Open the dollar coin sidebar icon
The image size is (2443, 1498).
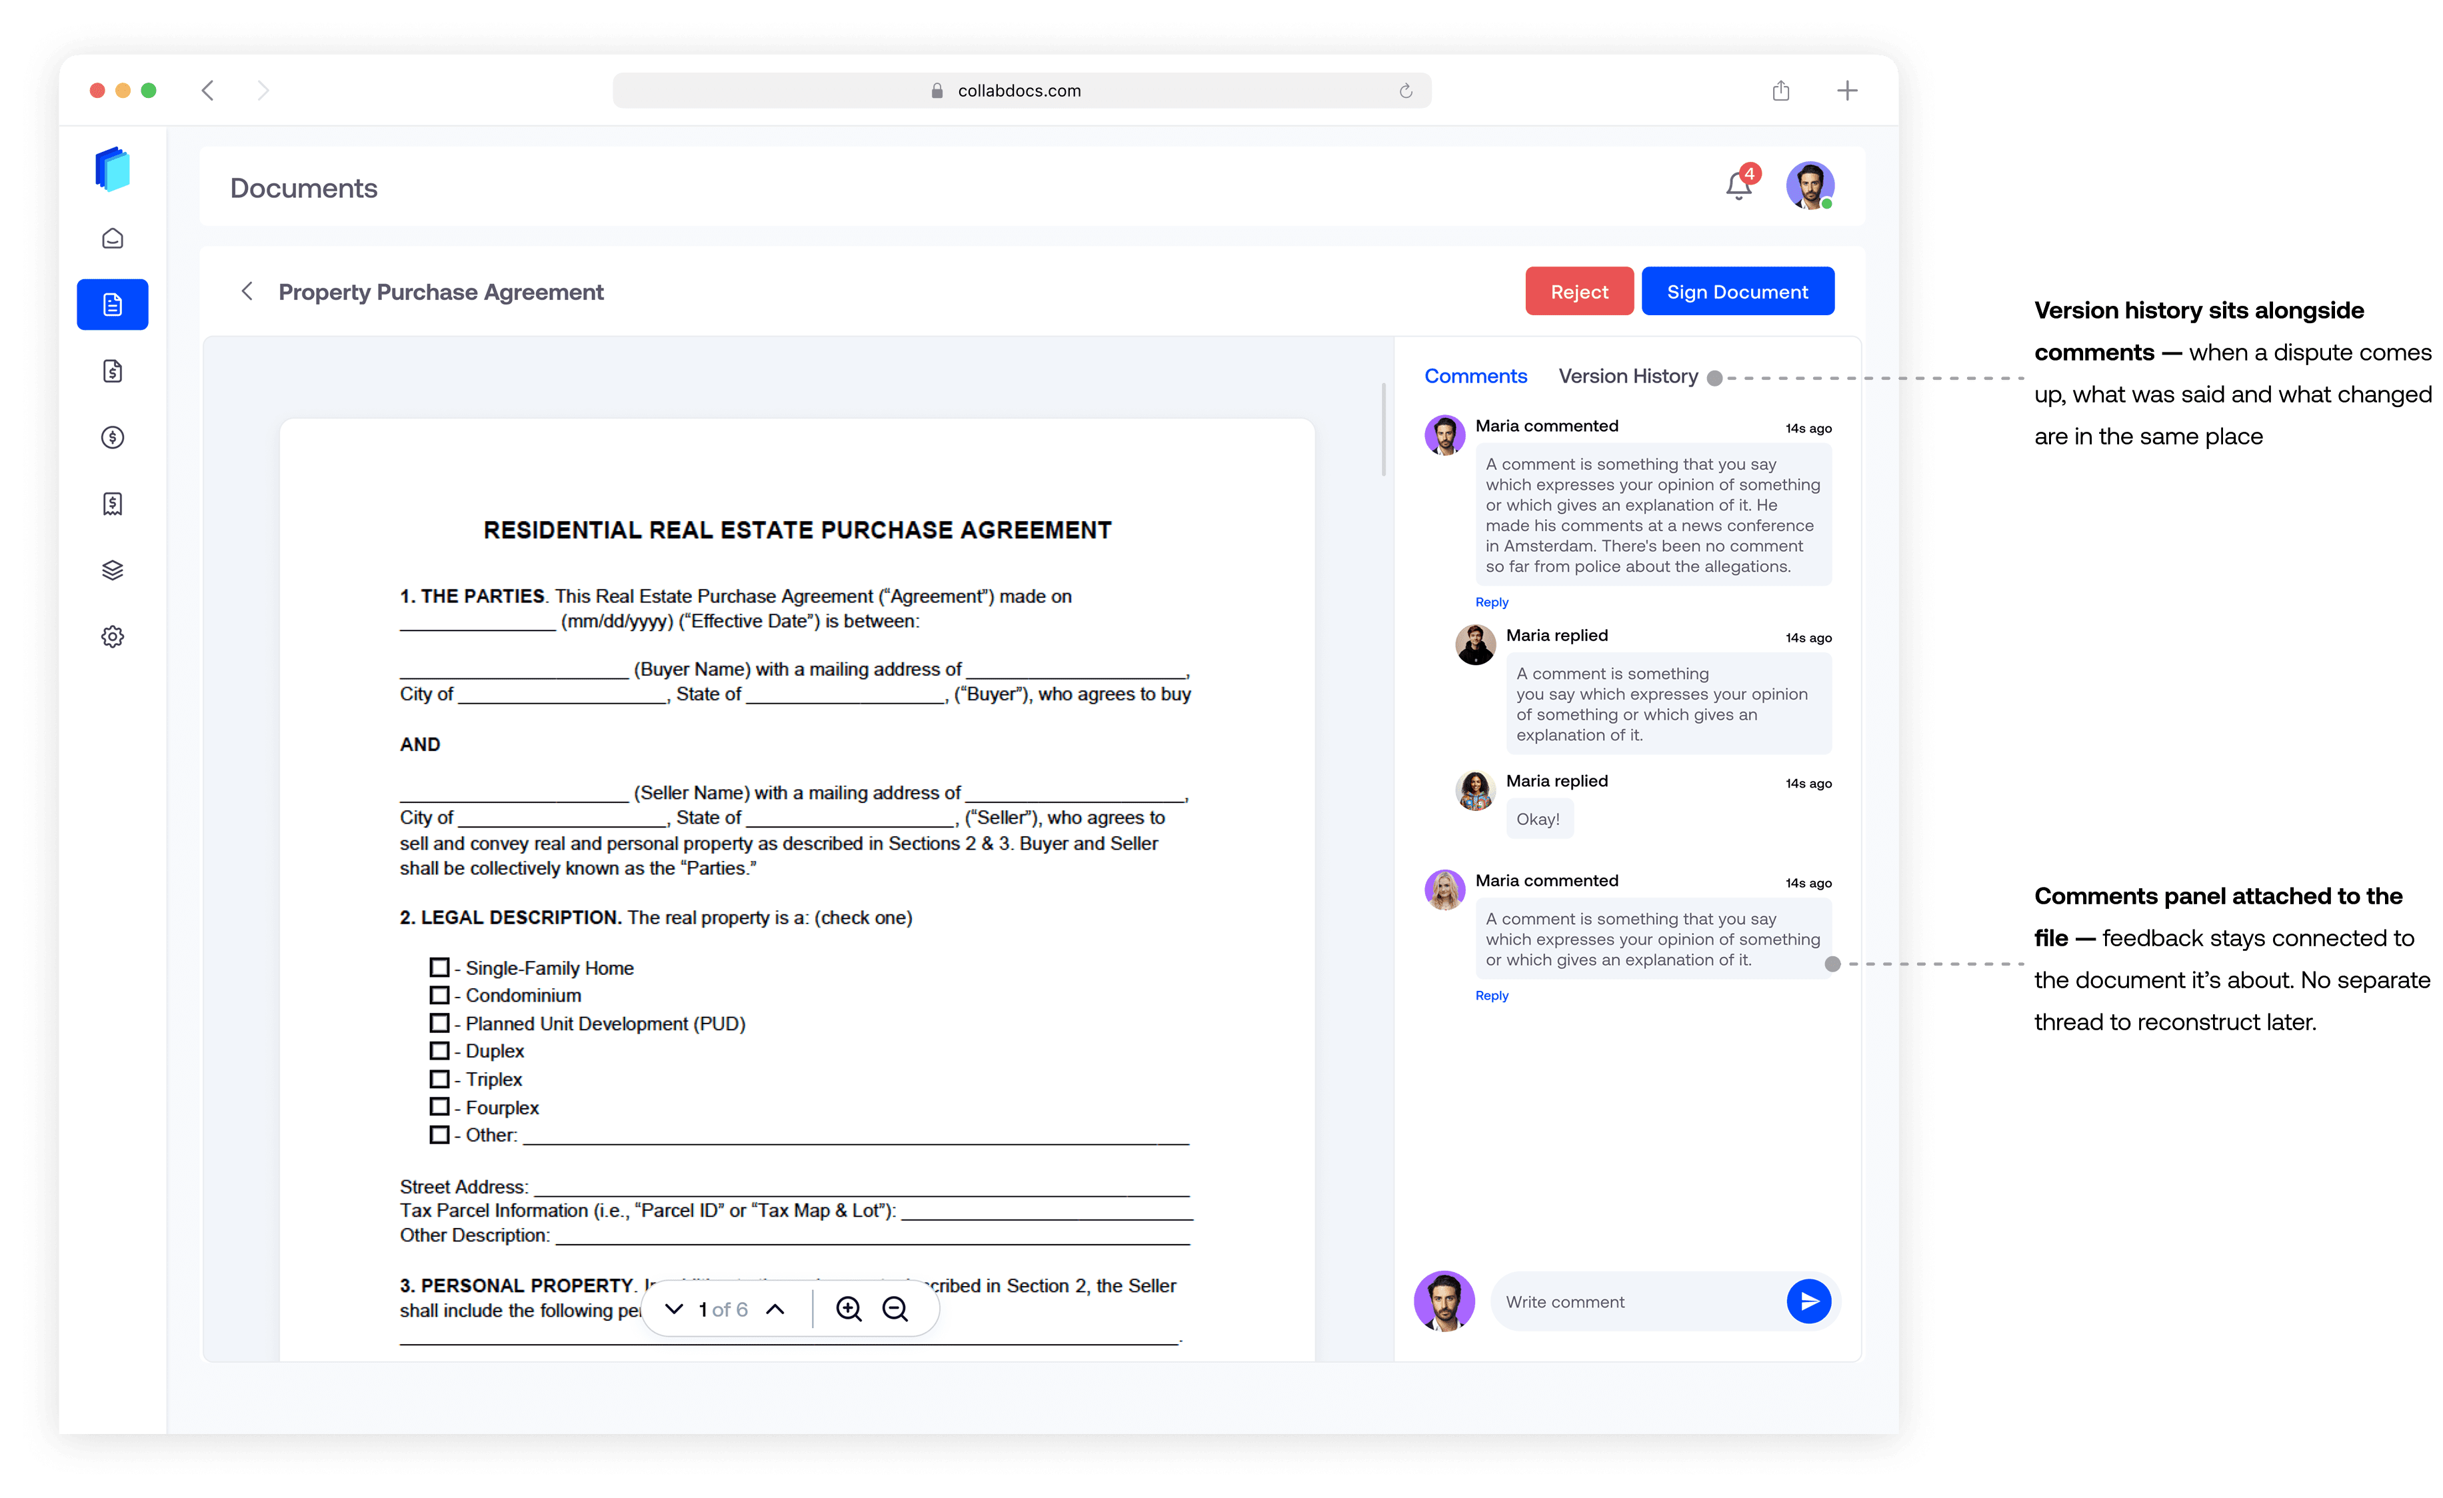(x=113, y=437)
